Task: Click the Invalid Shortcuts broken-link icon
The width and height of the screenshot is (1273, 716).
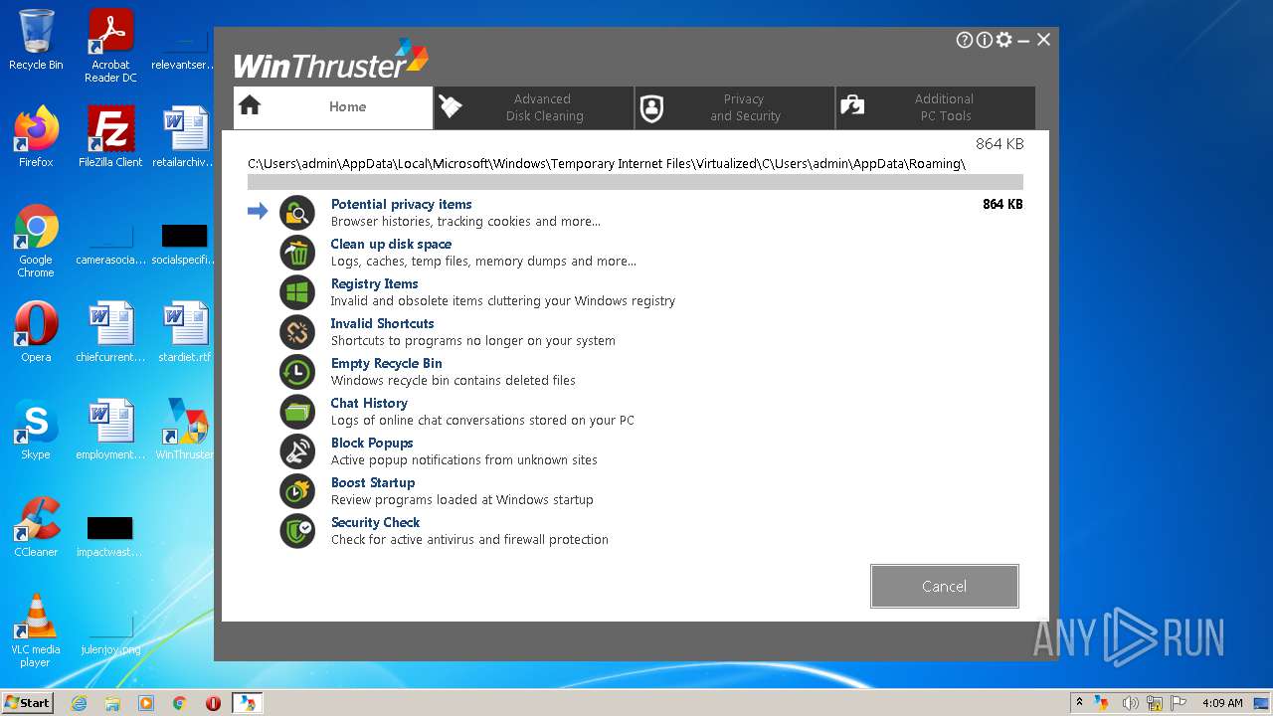Action: (x=297, y=331)
